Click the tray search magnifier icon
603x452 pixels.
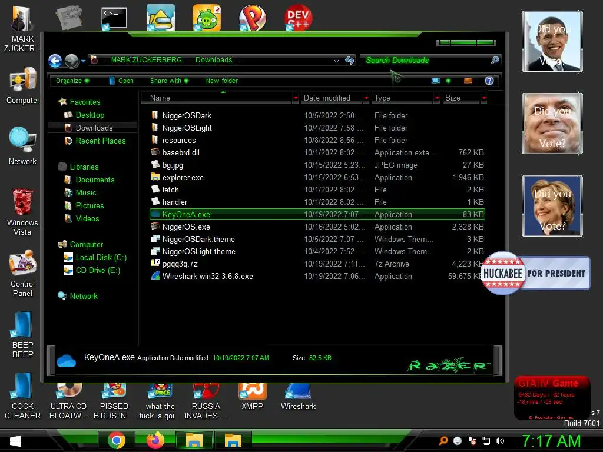[x=443, y=441]
